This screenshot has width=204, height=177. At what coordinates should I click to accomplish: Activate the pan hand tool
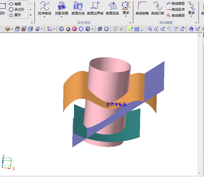tap(191, 29)
